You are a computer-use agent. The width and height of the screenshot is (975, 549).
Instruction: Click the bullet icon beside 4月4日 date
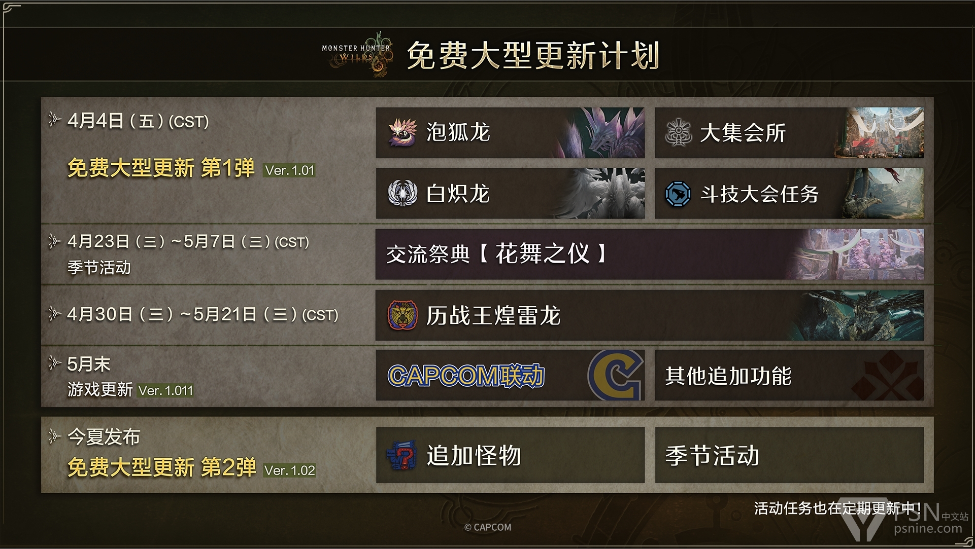click(54, 120)
